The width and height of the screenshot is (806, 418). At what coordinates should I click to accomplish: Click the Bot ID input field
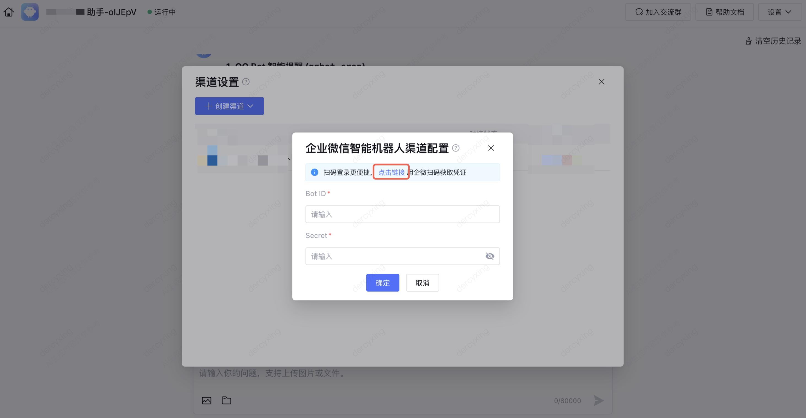pos(402,215)
